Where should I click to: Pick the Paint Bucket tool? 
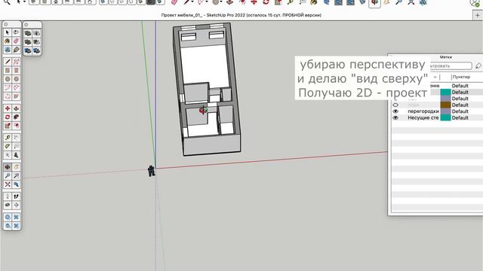(8, 41)
